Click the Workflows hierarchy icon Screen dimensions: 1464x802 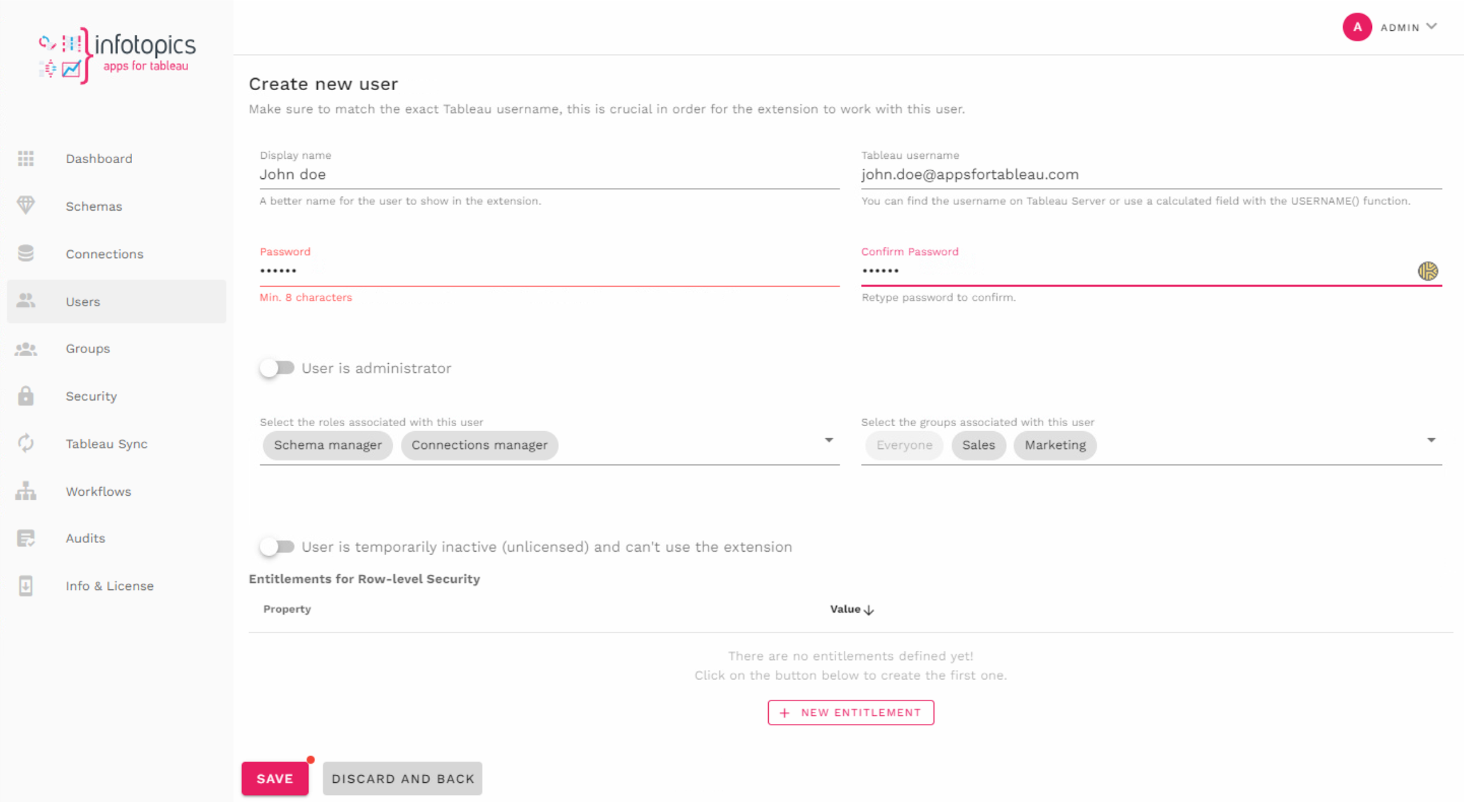26,491
